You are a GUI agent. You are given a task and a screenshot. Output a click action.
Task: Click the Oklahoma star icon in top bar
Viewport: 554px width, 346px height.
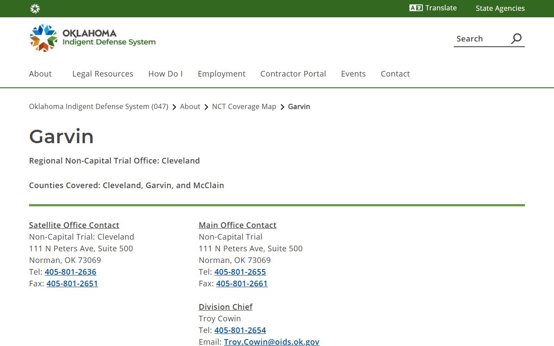[x=35, y=9]
